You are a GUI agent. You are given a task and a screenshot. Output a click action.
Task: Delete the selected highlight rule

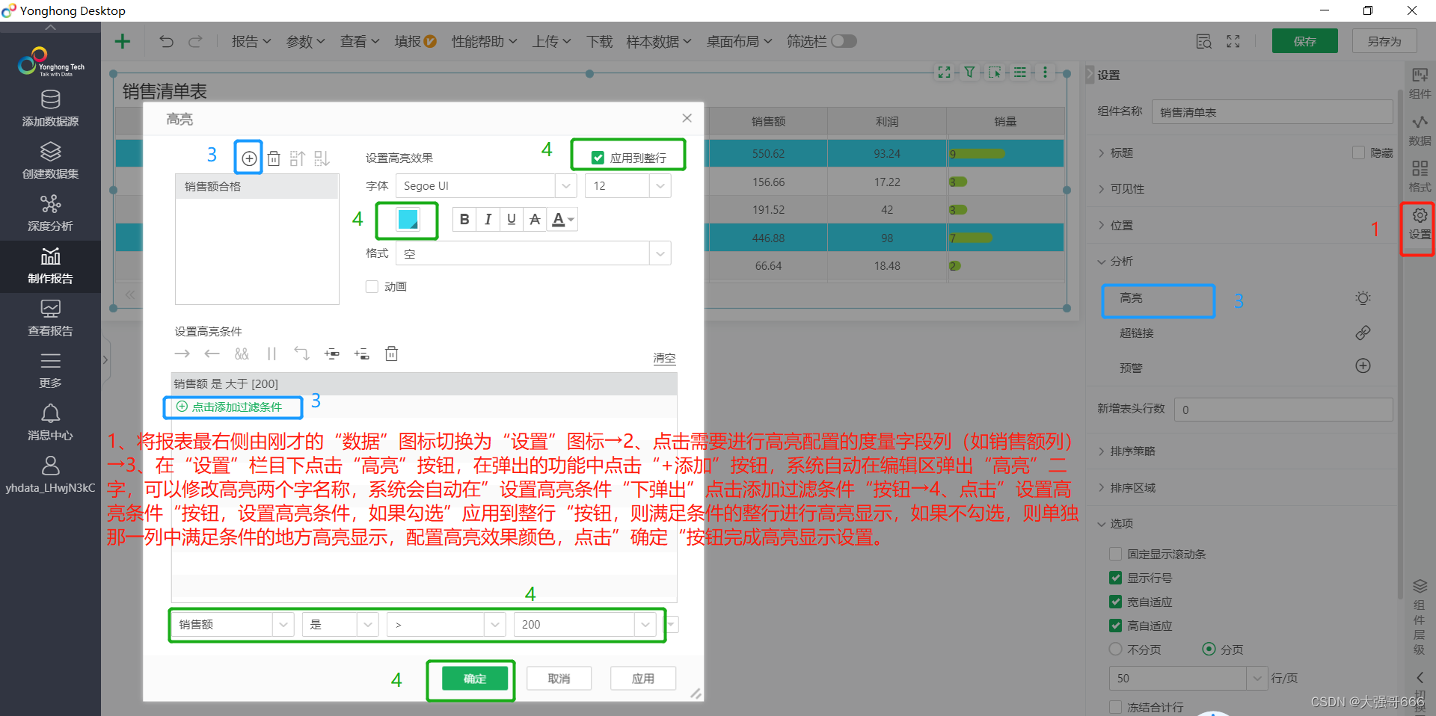(x=274, y=158)
